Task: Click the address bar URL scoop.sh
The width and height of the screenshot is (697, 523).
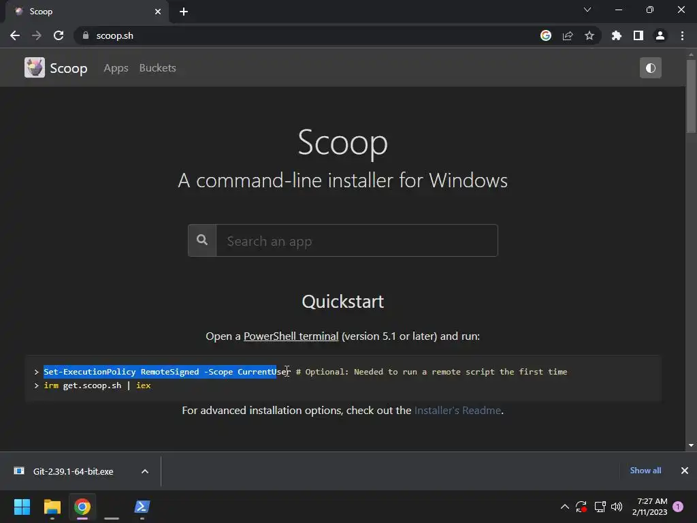Action: coord(114,35)
